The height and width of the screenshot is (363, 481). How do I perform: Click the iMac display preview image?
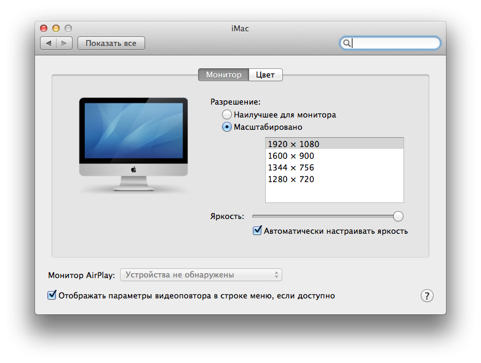133,144
